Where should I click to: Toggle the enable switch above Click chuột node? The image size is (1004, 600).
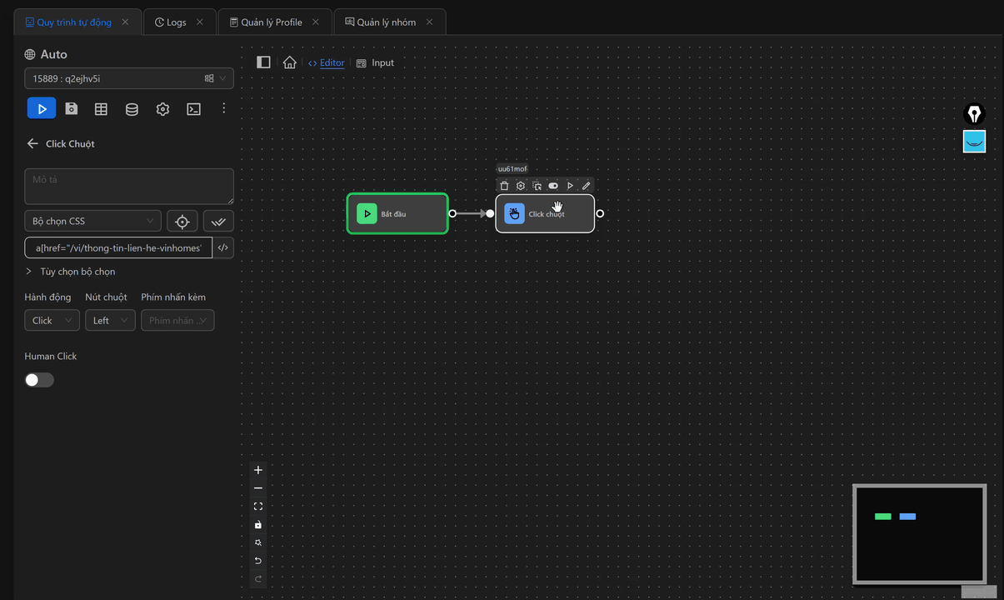pyautogui.click(x=553, y=186)
